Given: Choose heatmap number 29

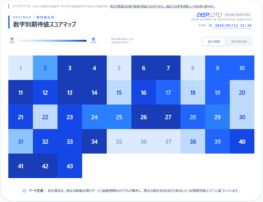Looking at the screenshot, I should pos(217,117).
